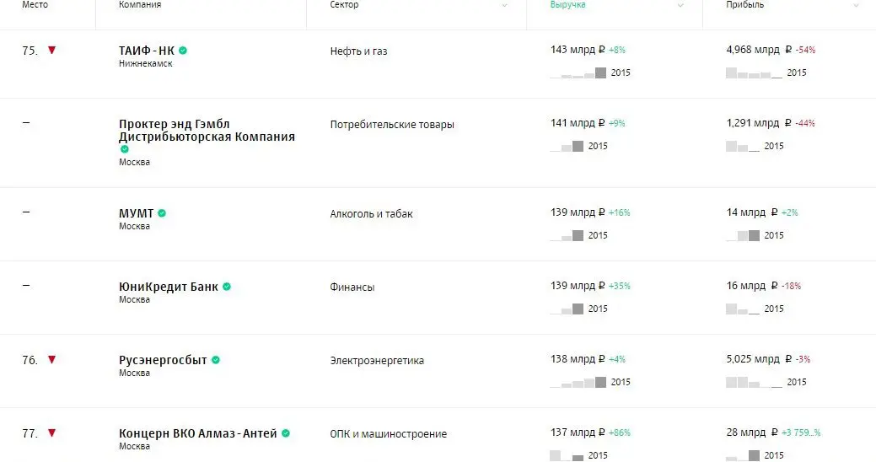Click verified badge beside Русэнергосбыт
Screen dimensions: 876x462
click(x=216, y=360)
